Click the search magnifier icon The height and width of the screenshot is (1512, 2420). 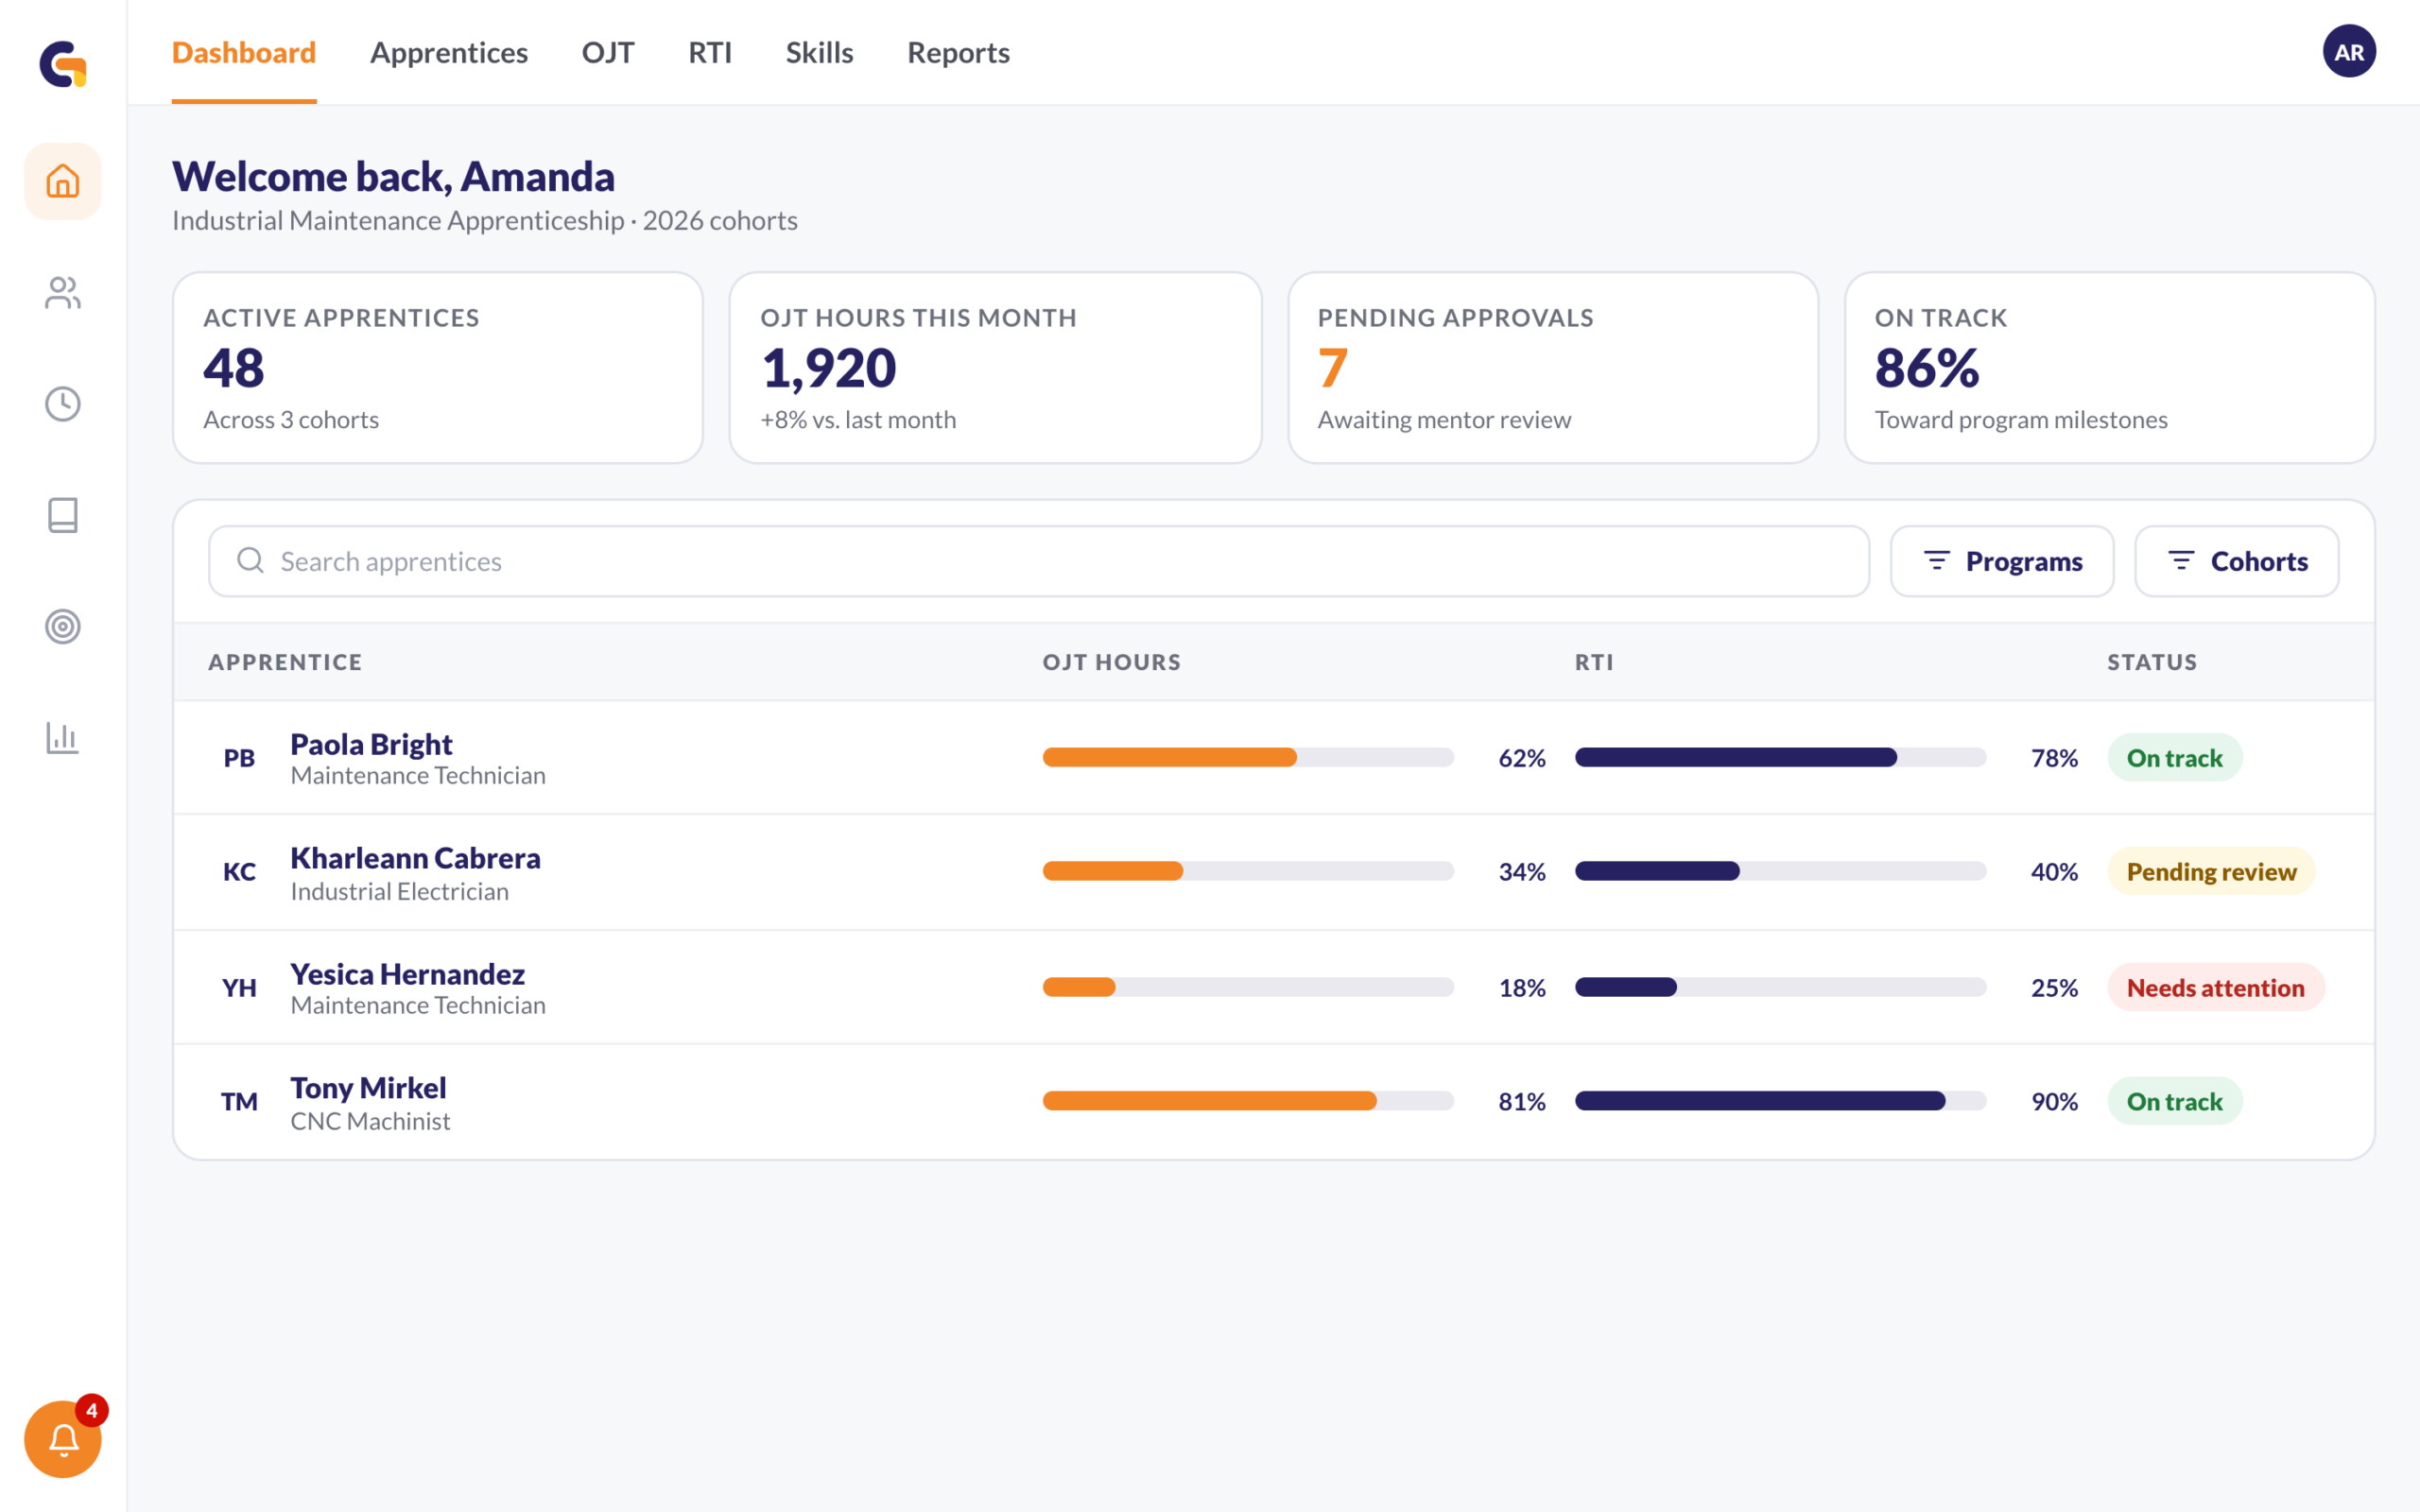(250, 560)
